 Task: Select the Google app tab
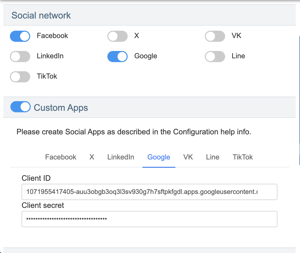point(159,157)
